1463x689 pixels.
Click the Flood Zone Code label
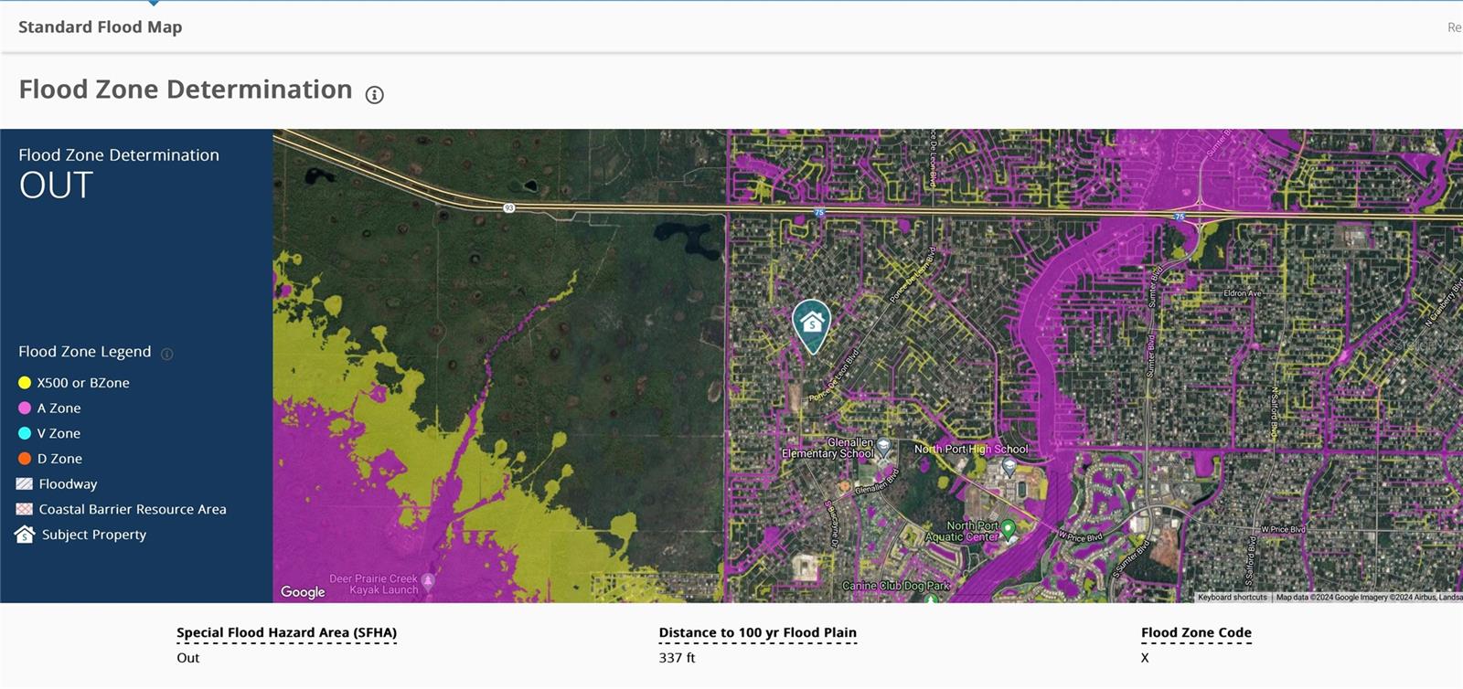(1196, 632)
